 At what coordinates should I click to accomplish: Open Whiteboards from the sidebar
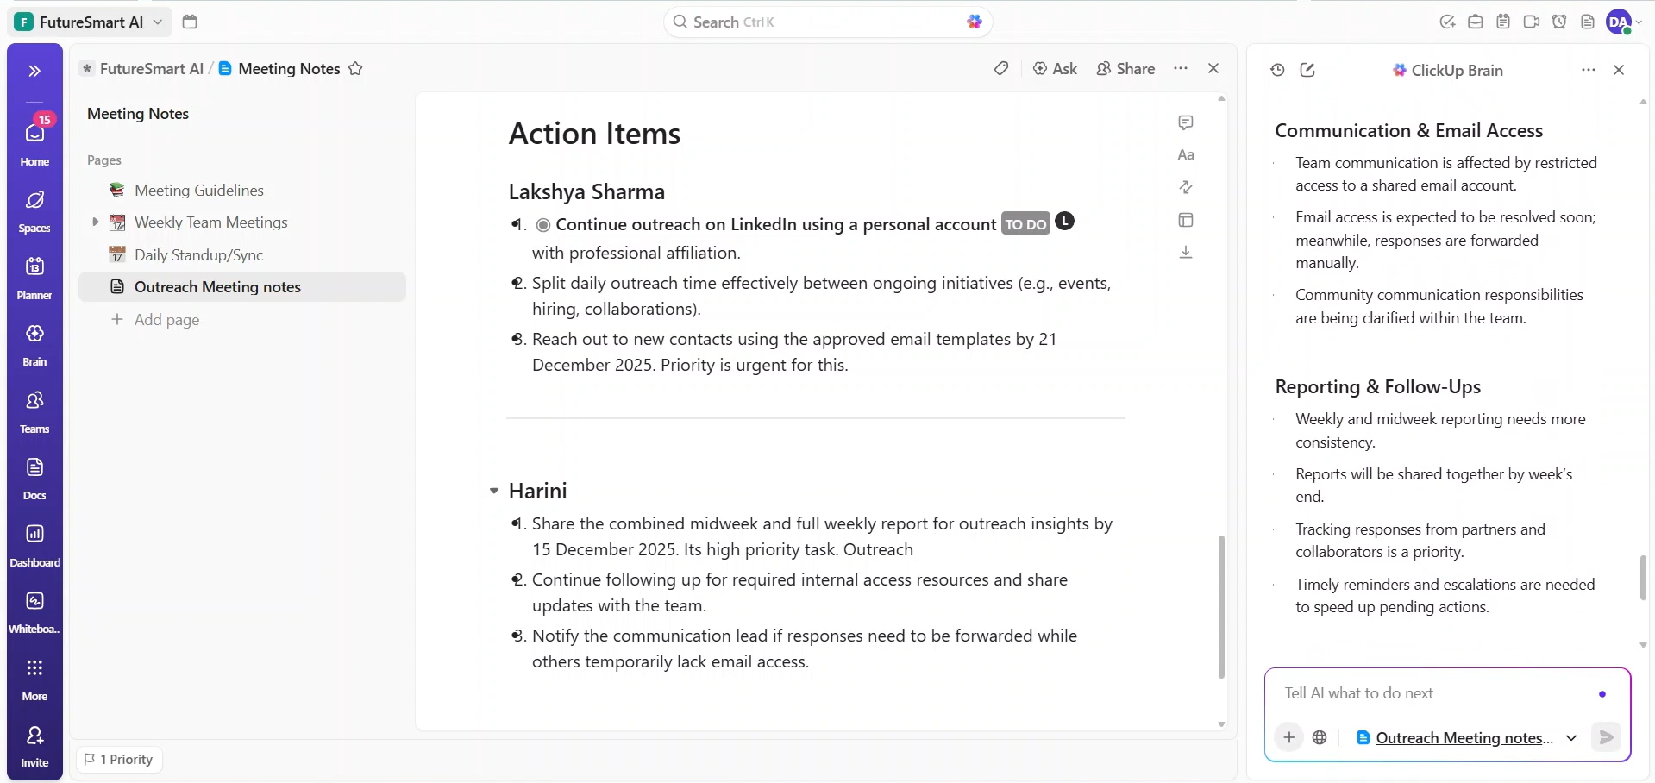(x=34, y=612)
